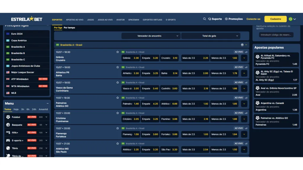Viewport: 303px width, 170px height.
Task: Click the search magnifier icon in header
Action: (204, 19)
